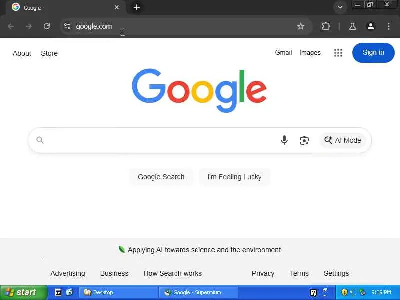View site information icon beside google.com

[x=67, y=26]
